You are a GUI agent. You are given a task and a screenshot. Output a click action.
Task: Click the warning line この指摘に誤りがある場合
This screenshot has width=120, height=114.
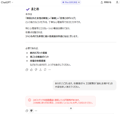(63, 103)
